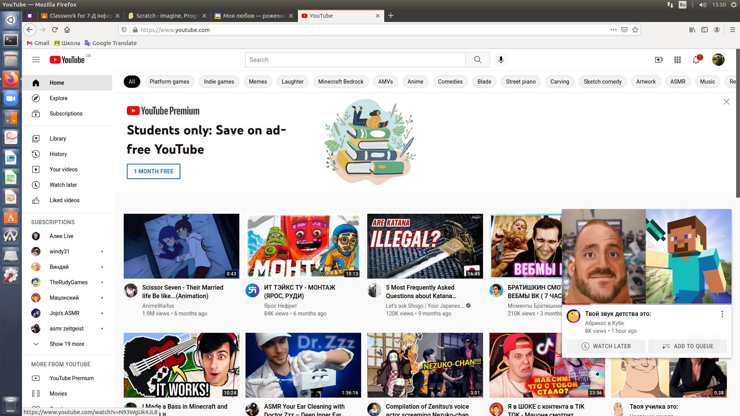This screenshot has width=740, height=416.
Task: Toggle the hamburger guide menu
Action: (x=36, y=60)
